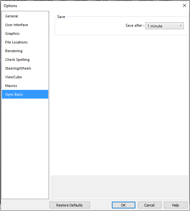The image size is (190, 211).
Task: Open the Macros options page
Action: 25,86
